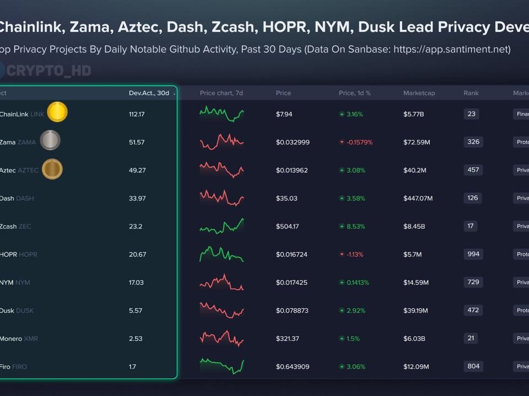
Task: Sort the table by Price column header
Action: (283, 93)
